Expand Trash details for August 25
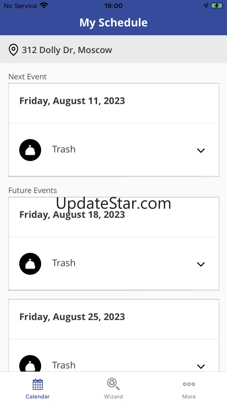The image size is (227, 404). (201, 366)
